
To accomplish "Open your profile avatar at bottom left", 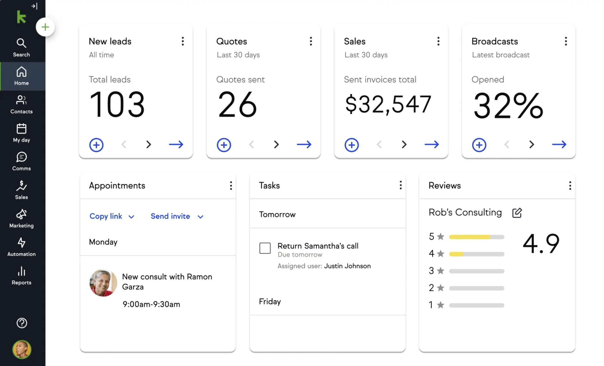I will [22, 350].
